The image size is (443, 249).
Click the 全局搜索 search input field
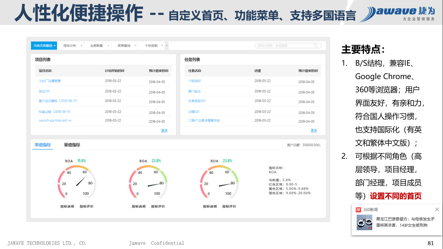pyautogui.click(x=282, y=46)
